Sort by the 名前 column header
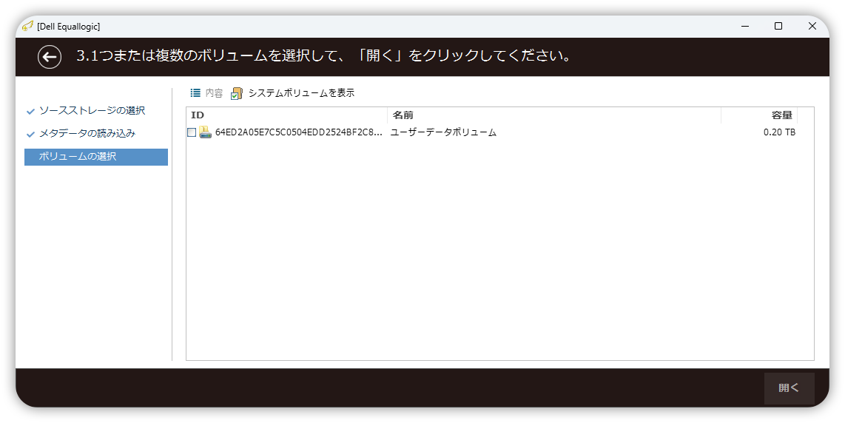Screen dimensions: 845x423 click(554, 115)
